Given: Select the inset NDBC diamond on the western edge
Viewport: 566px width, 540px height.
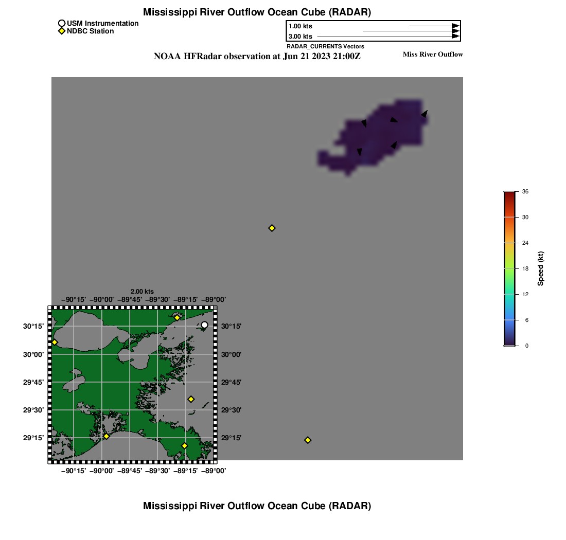Looking at the screenshot, I should coord(55,342).
